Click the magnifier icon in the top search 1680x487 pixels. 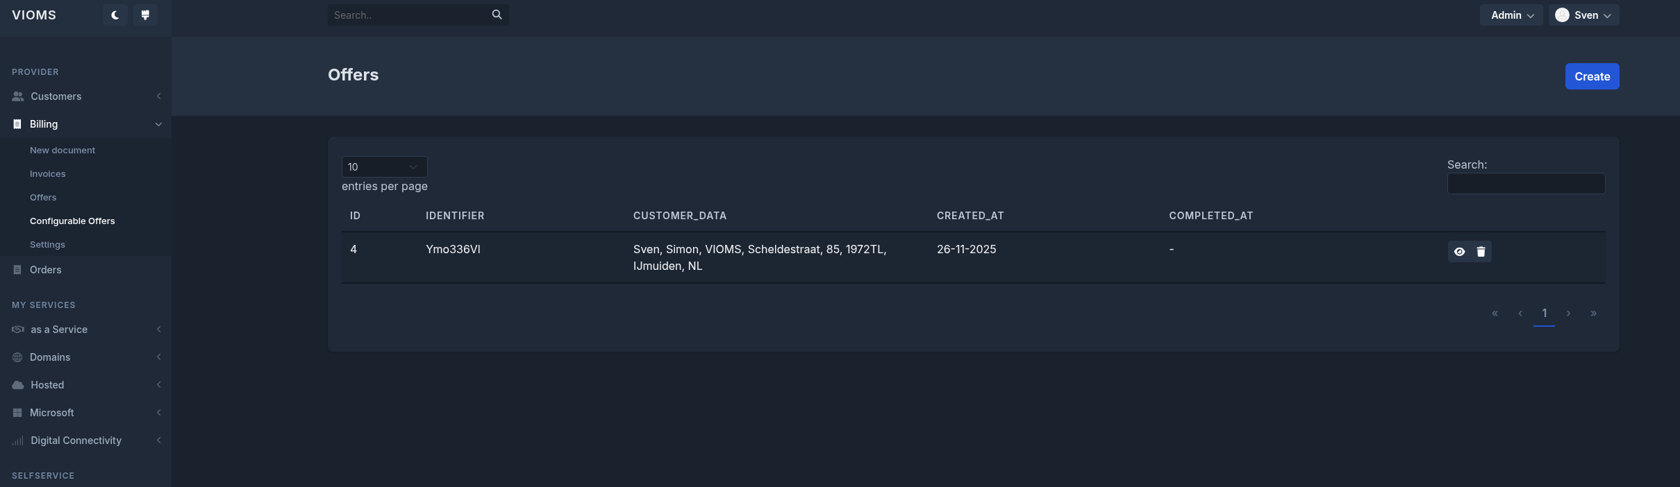pyautogui.click(x=497, y=15)
